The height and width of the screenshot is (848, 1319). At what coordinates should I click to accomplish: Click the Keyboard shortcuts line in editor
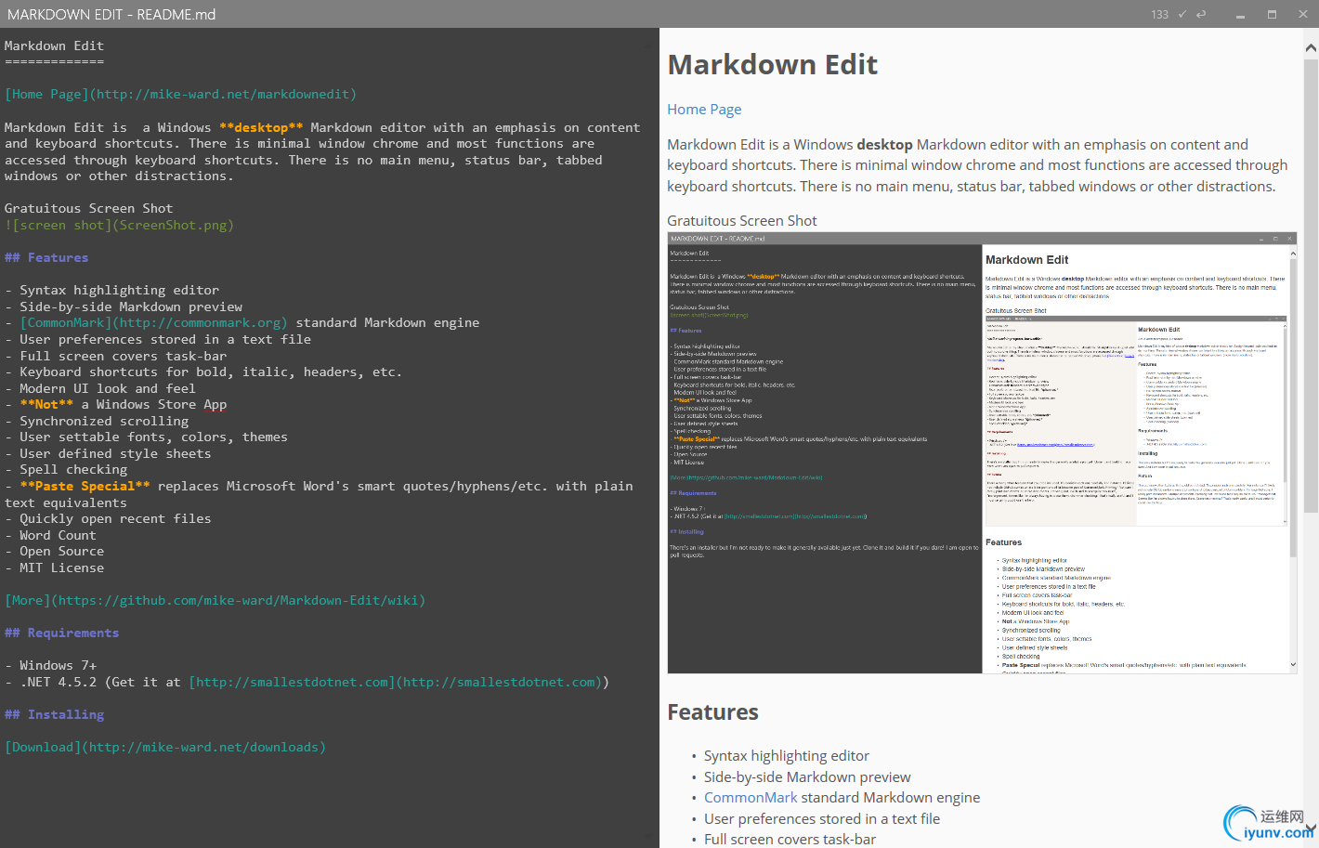(x=203, y=372)
